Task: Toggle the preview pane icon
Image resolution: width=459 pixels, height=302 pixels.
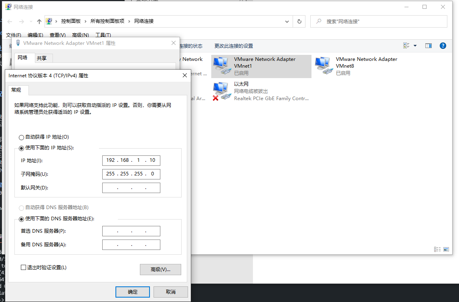Action: (429, 46)
